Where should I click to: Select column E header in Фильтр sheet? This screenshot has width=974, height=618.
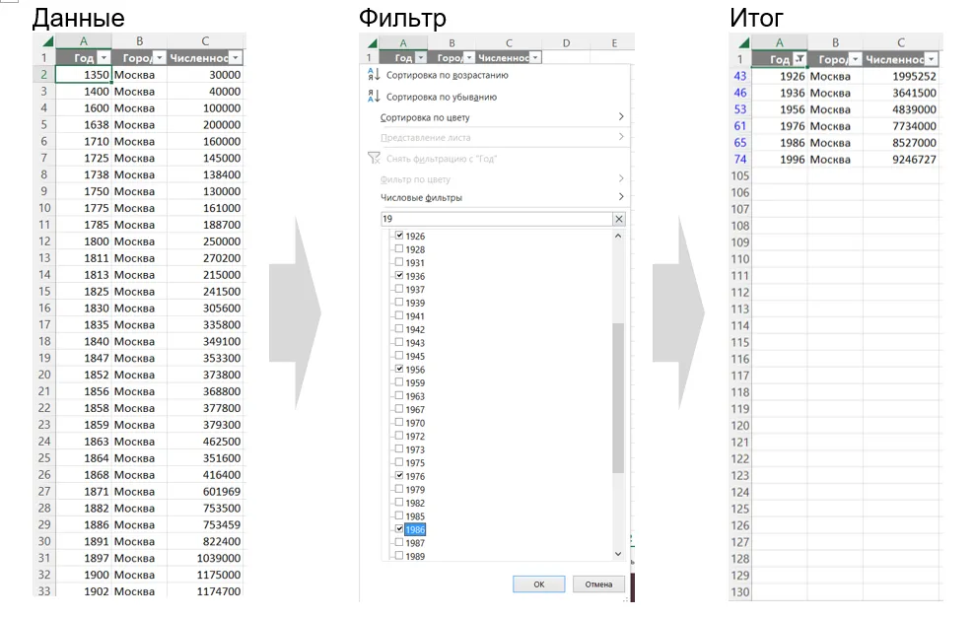coord(614,42)
